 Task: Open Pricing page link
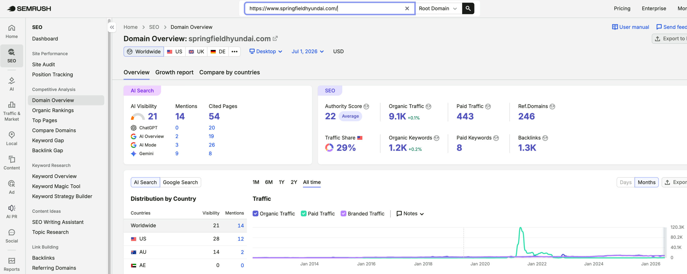coord(622,8)
